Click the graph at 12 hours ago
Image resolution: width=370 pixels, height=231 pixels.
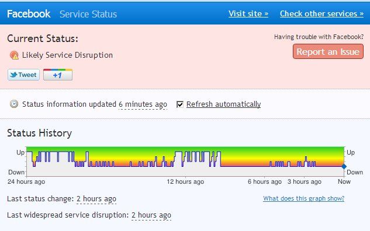tap(185, 162)
